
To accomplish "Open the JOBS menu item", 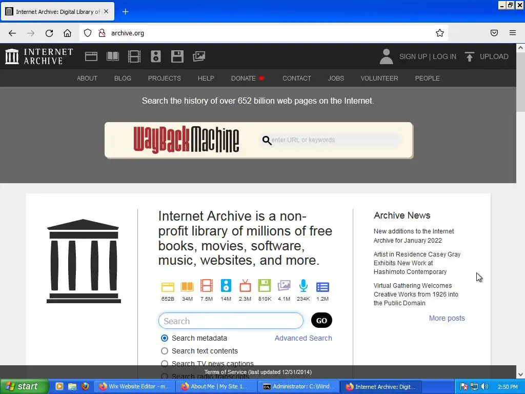I will (x=336, y=78).
